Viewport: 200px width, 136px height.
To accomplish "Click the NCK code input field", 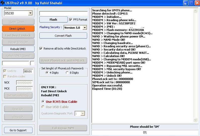I will tap(24, 83).
